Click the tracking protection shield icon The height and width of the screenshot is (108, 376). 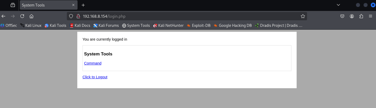pyautogui.click(x=71, y=16)
